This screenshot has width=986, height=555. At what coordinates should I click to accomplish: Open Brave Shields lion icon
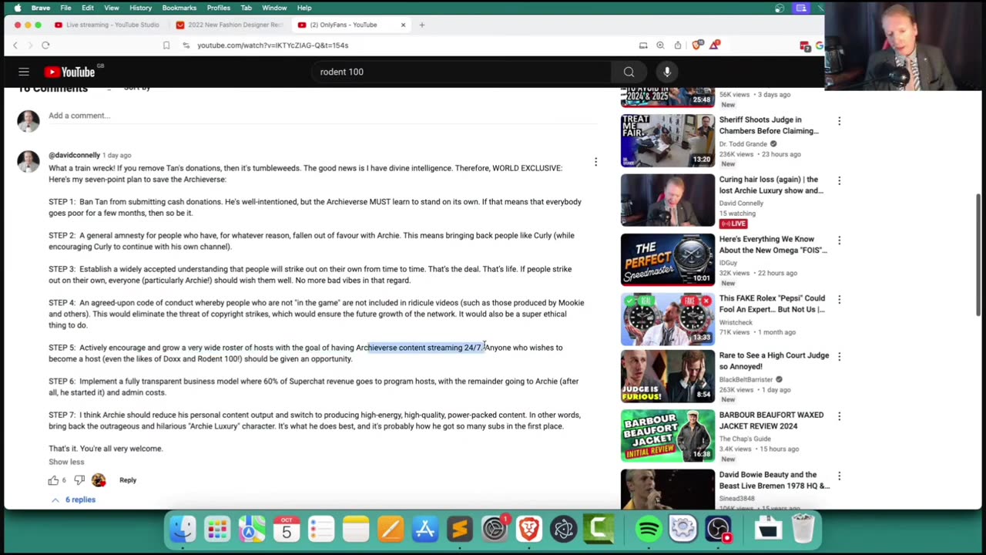pos(697,45)
